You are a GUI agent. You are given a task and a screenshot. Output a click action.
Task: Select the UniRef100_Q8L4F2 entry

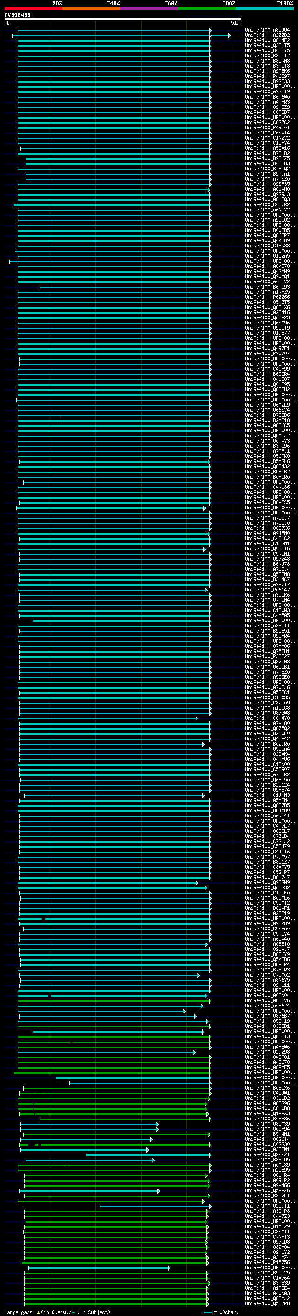coord(267,40)
